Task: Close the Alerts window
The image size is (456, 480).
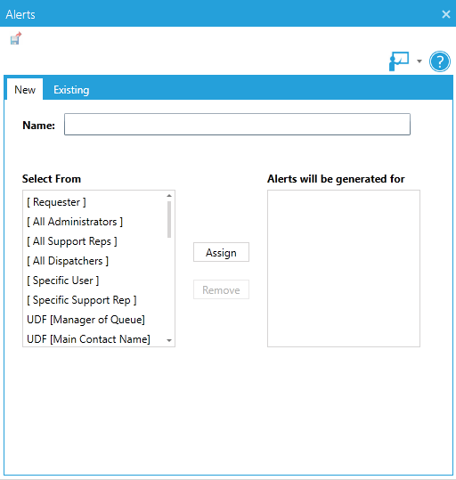Action: coord(446,14)
